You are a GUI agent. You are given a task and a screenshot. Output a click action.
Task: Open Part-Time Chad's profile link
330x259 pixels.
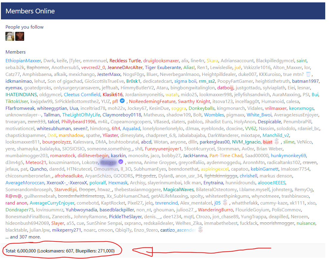226,156
